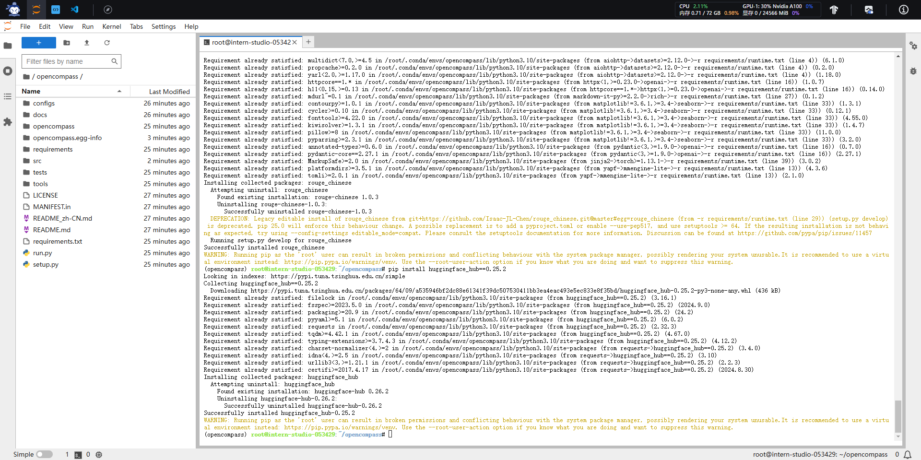Viewport: 921px width, 460px height.
Task: Click the terminal scrollbar down arrow
Action: click(898, 437)
